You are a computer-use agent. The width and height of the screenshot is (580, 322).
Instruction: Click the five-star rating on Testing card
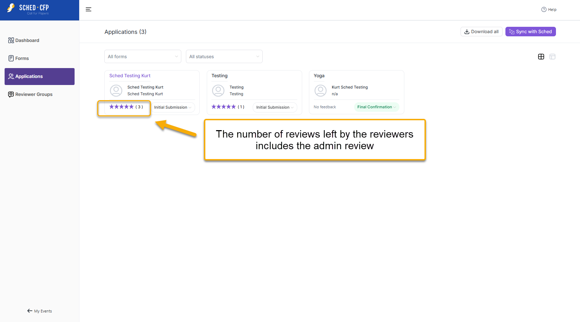click(223, 107)
